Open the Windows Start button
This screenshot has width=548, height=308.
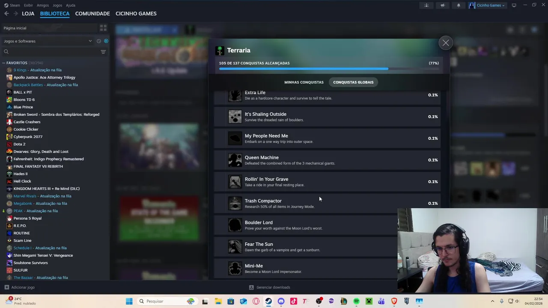[129, 301]
